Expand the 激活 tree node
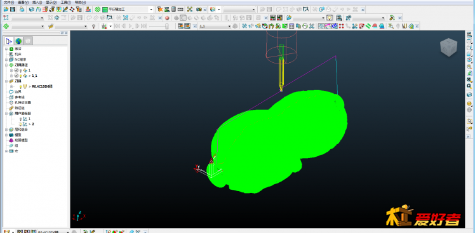Image resolution: width=475 pixels, height=233 pixels. 6,49
